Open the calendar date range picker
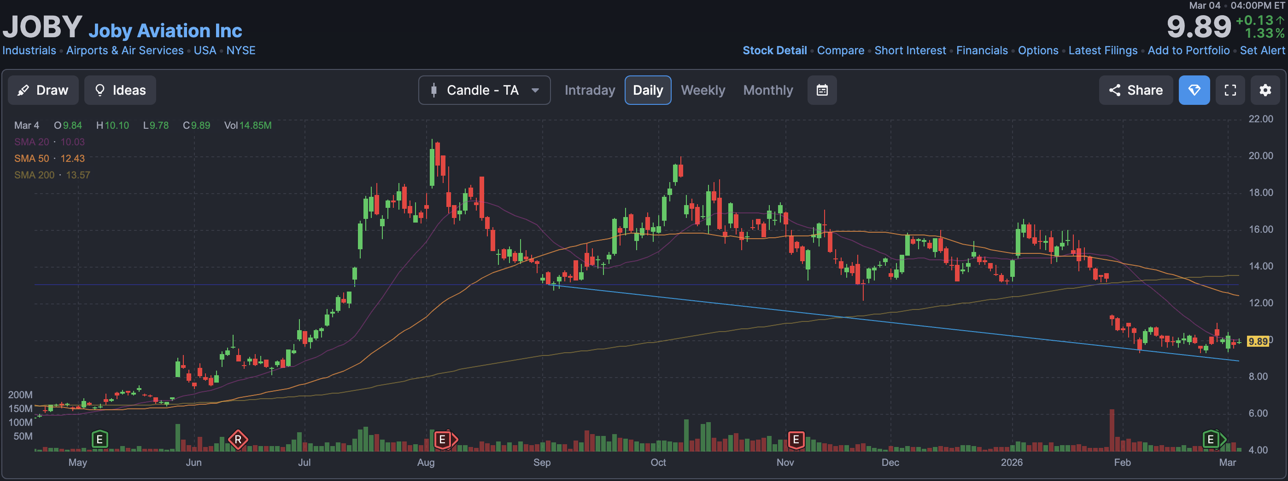Screen dimensions: 1288x481 (x=822, y=90)
